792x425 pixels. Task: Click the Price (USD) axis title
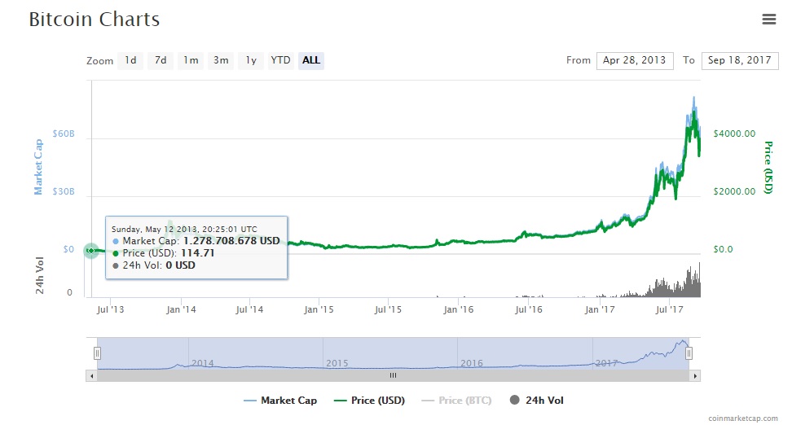pyautogui.click(x=768, y=167)
